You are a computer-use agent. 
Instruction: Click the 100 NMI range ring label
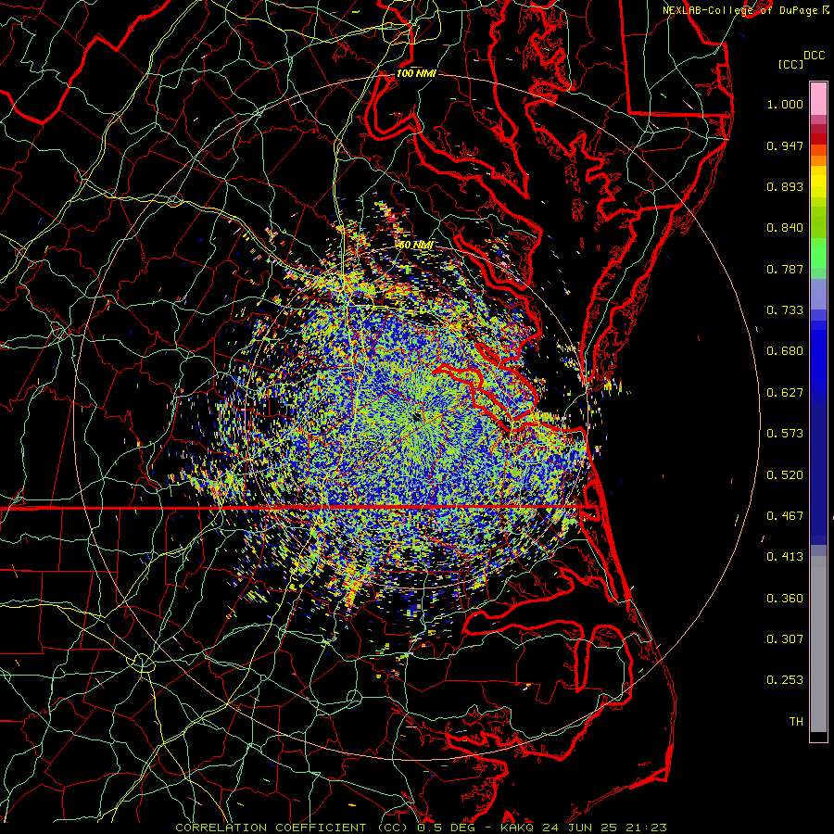click(x=416, y=73)
